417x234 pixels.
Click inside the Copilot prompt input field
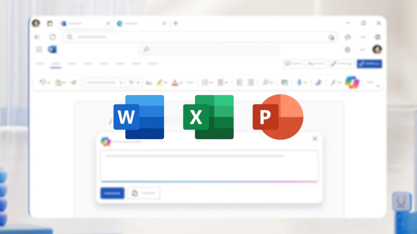210,165
